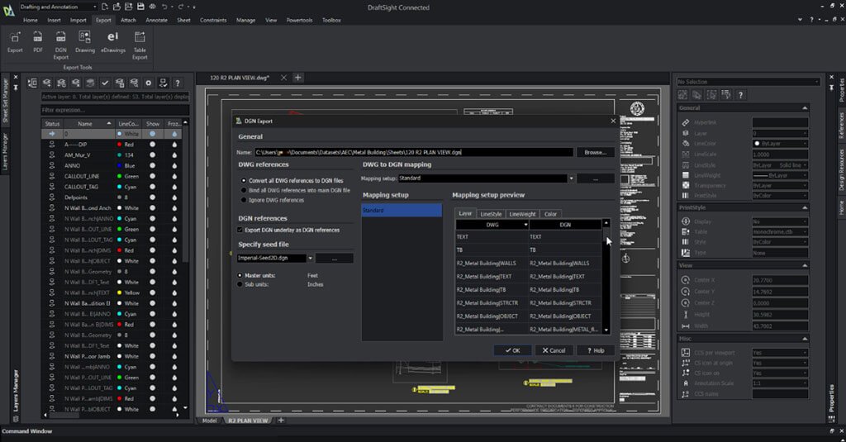Viewport: 846px width, 442px height.
Task: Select Ignore DWG references option
Action: (x=242, y=200)
